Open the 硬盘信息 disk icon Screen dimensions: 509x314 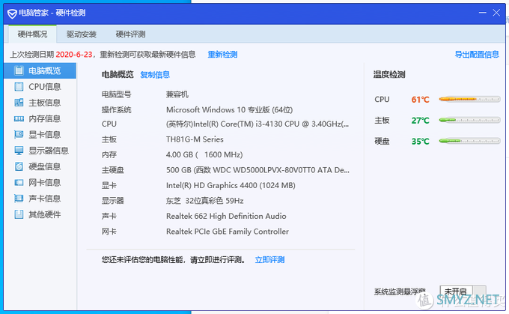point(19,166)
